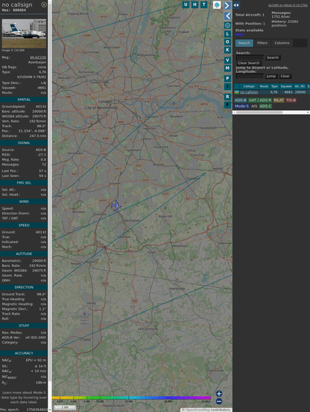Switch to the Filters tab
This screenshot has height=412, width=310.
[x=262, y=43]
